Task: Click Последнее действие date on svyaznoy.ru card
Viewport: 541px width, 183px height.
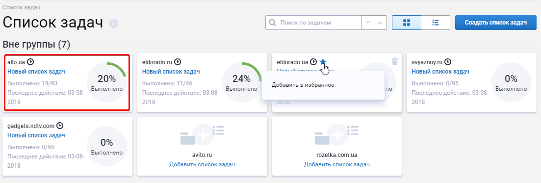Action: [x=450, y=97]
